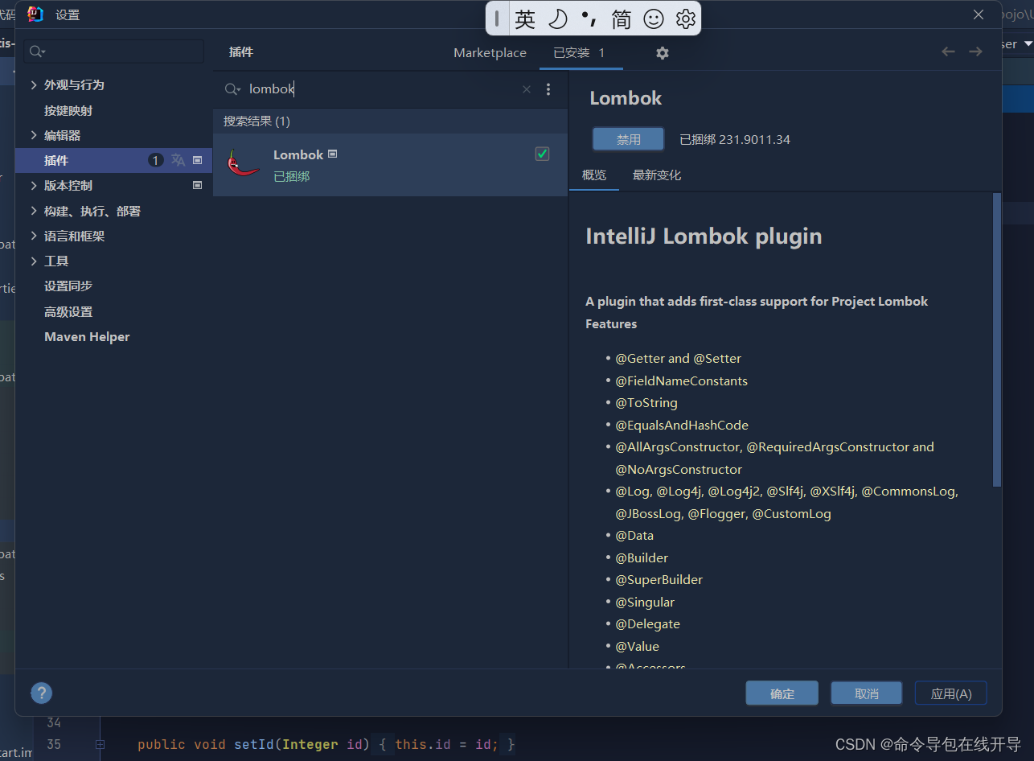Click the @Getter and @Setter entry

678,358
